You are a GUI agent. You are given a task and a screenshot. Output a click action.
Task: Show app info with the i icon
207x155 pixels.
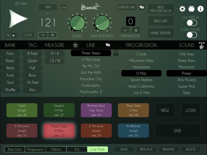click(x=200, y=9)
